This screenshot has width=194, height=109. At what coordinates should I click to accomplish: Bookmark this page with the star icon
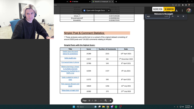pyautogui.click(x=179, y=5)
